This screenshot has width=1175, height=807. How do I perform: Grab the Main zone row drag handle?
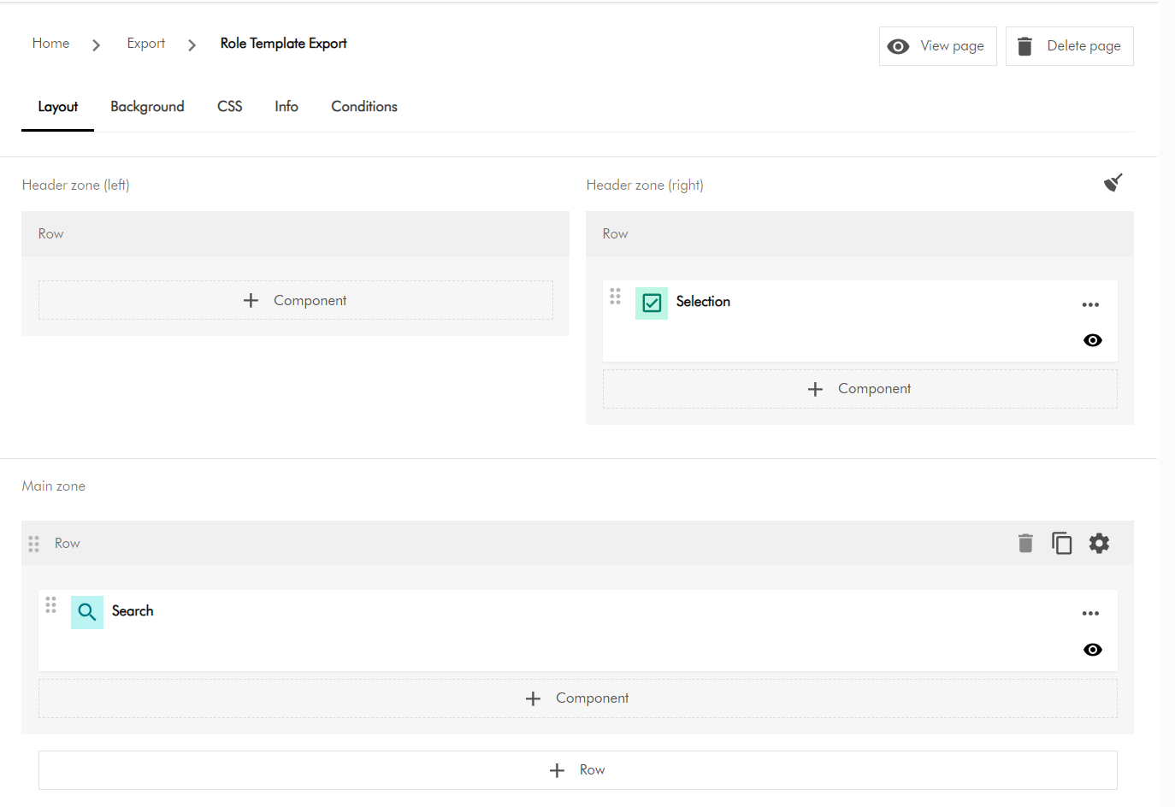(x=34, y=544)
